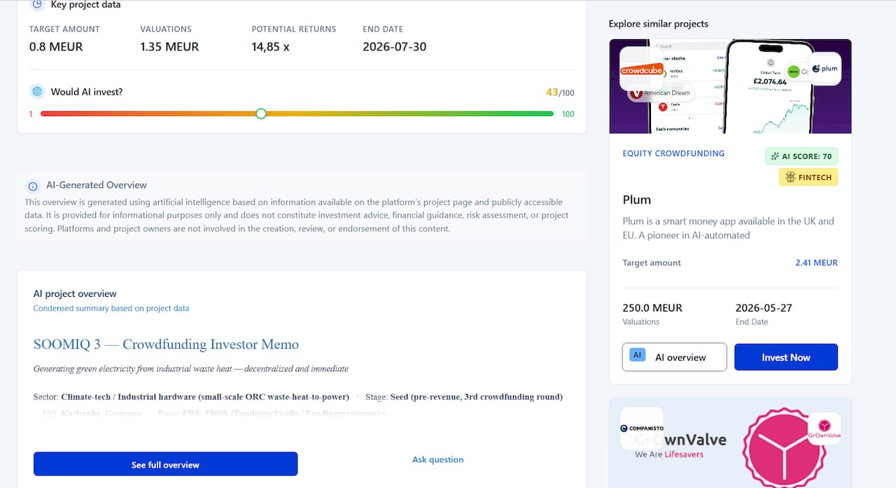Click the Generating green electricity tagline

190,368
